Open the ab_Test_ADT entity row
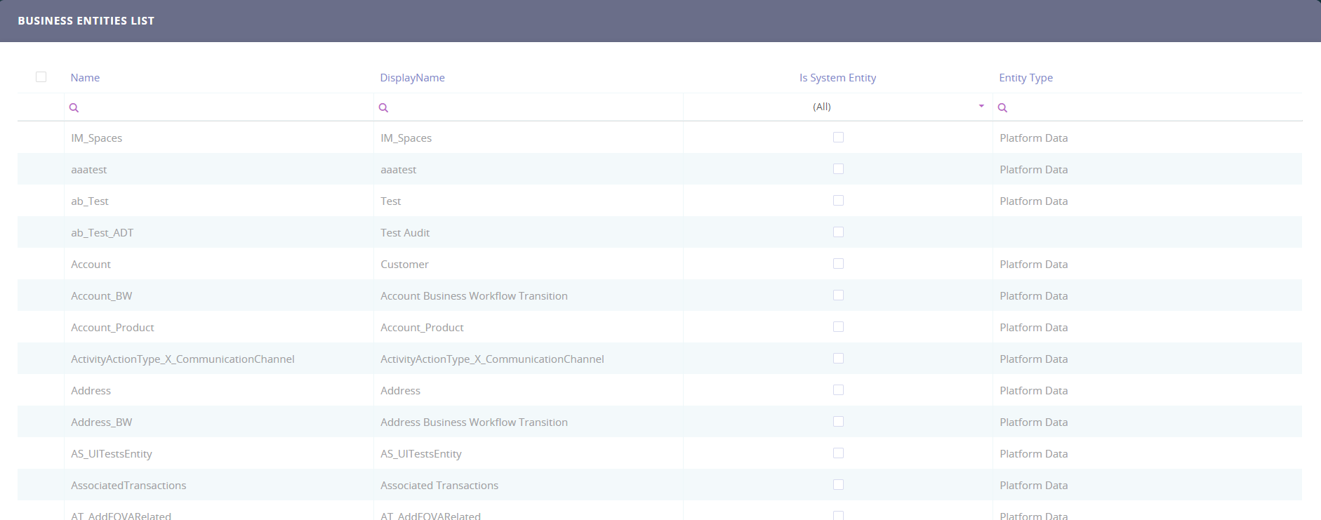Screen dimensions: 1321x520 (102, 233)
